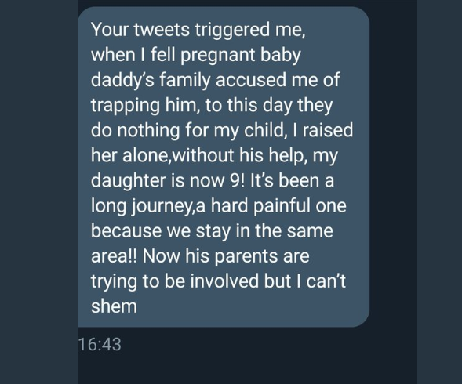This screenshot has width=462, height=384.
Task: Click the word "painful" in the message
Action: [x=282, y=206]
